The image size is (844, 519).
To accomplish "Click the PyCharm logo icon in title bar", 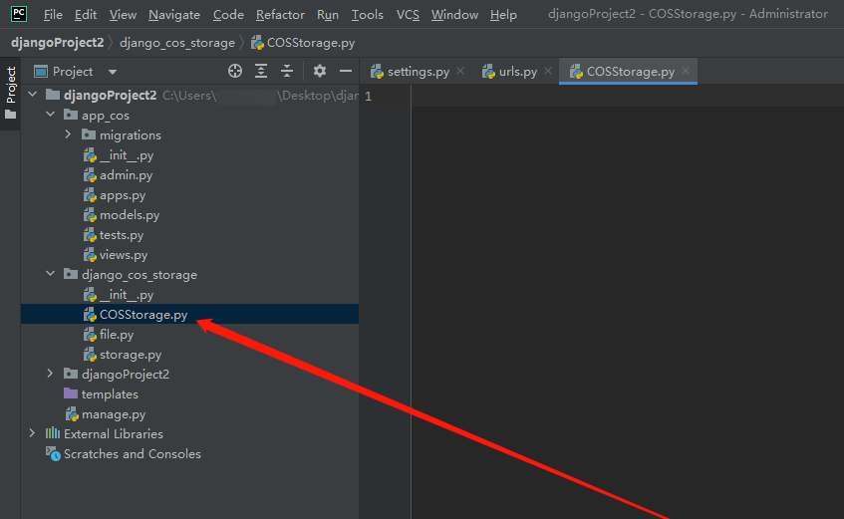I will (19, 14).
